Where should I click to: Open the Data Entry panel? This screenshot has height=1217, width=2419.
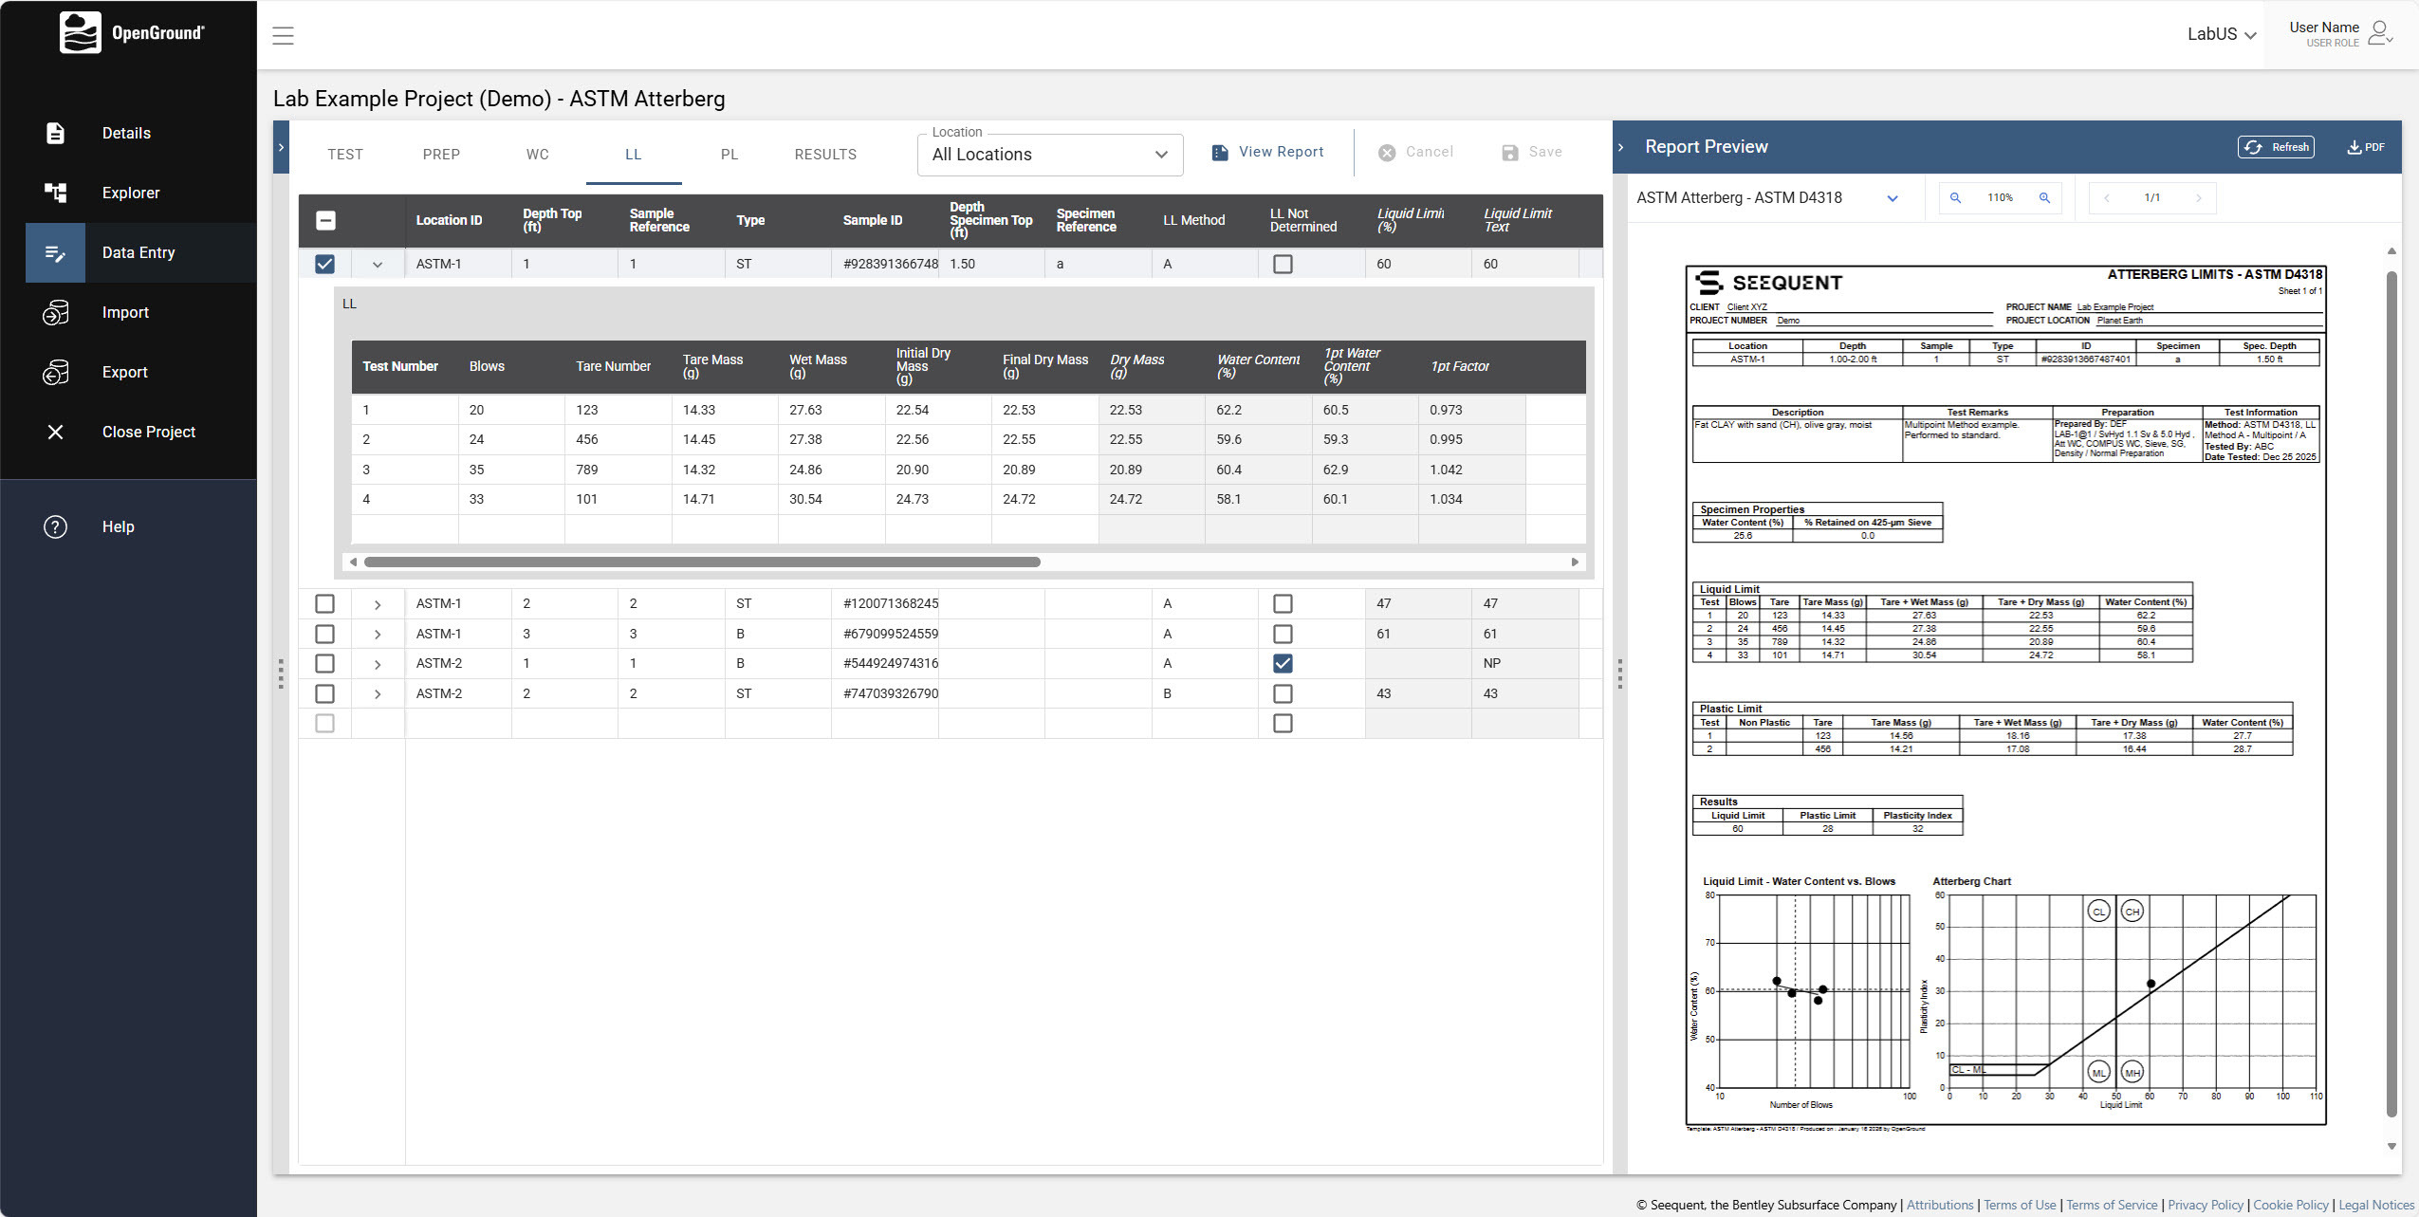coord(138,252)
